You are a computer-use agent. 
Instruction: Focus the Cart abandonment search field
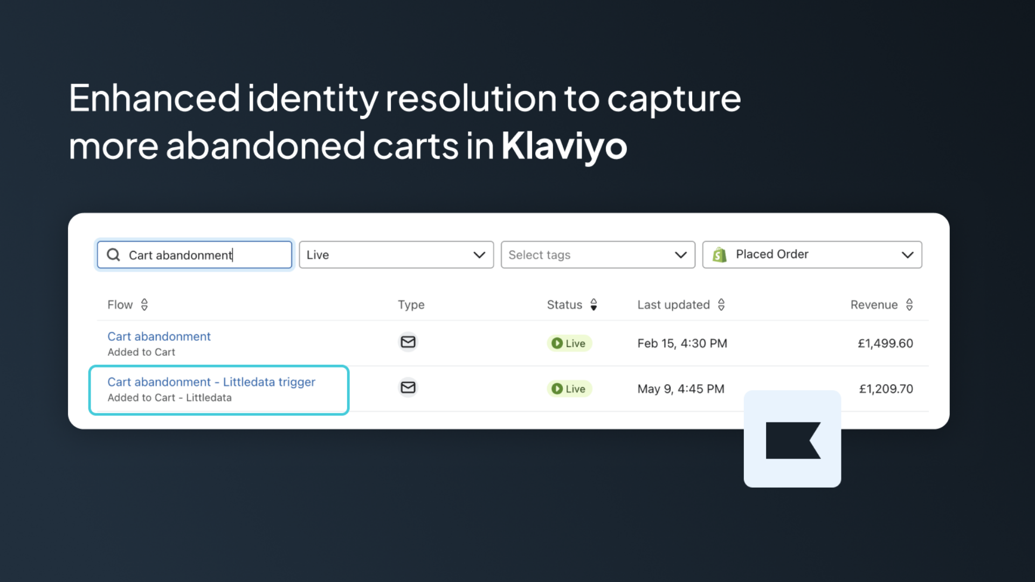pyautogui.click(x=195, y=255)
